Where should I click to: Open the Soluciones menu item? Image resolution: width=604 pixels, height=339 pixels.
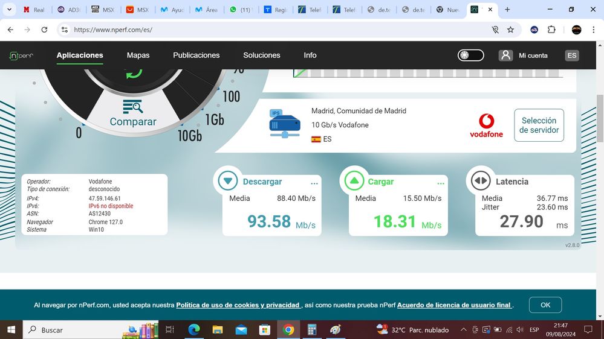click(x=261, y=55)
